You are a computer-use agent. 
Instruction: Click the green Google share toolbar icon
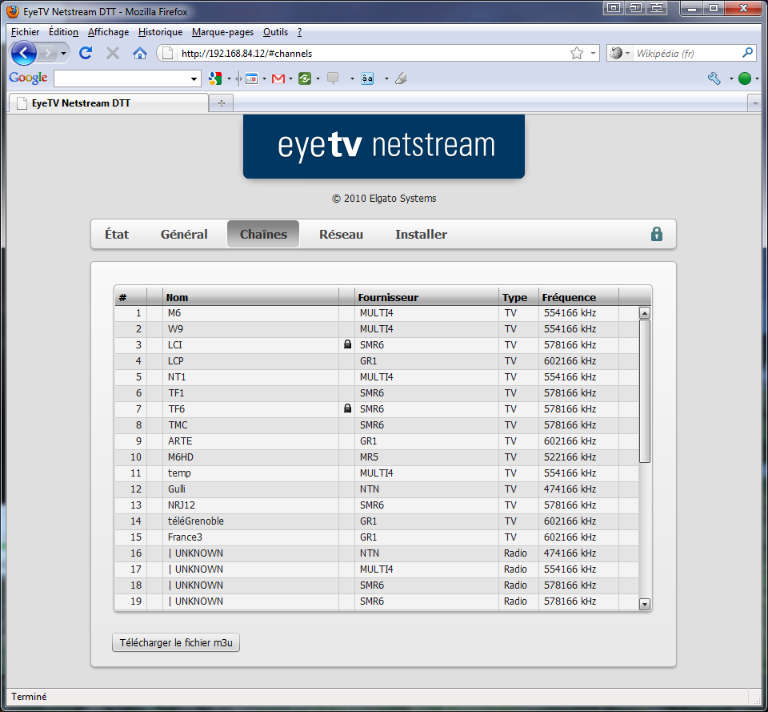(305, 78)
